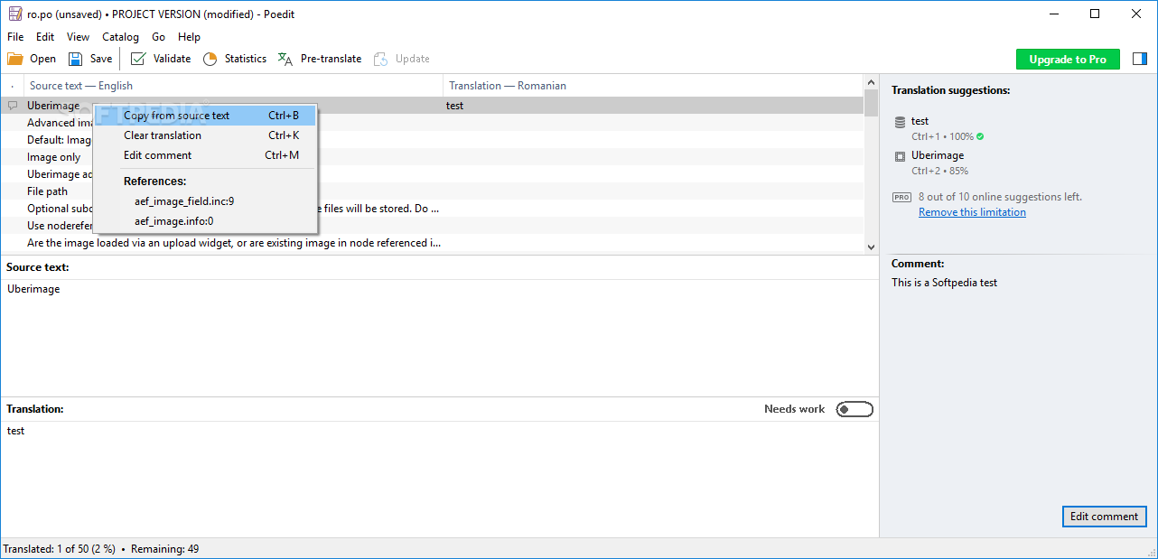
Task: Click the Source text area showing Uberimage
Action: pos(439,338)
